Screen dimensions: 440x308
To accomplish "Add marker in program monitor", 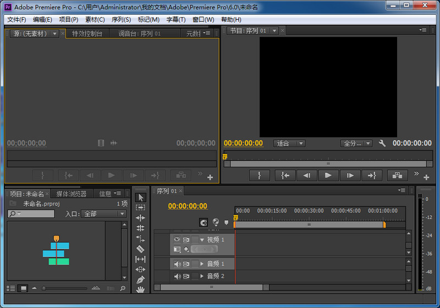I will 260,176.
